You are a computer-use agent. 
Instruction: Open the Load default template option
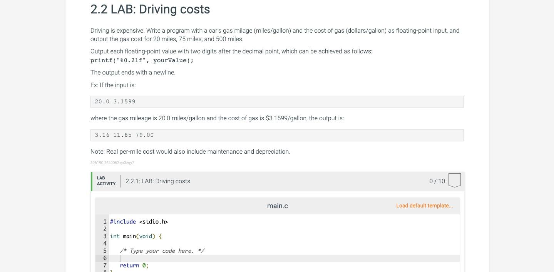[x=424, y=206]
